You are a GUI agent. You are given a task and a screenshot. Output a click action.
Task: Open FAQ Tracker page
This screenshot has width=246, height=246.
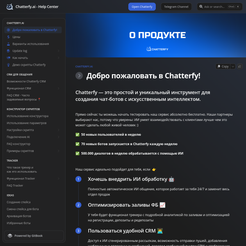[x=33, y=185]
